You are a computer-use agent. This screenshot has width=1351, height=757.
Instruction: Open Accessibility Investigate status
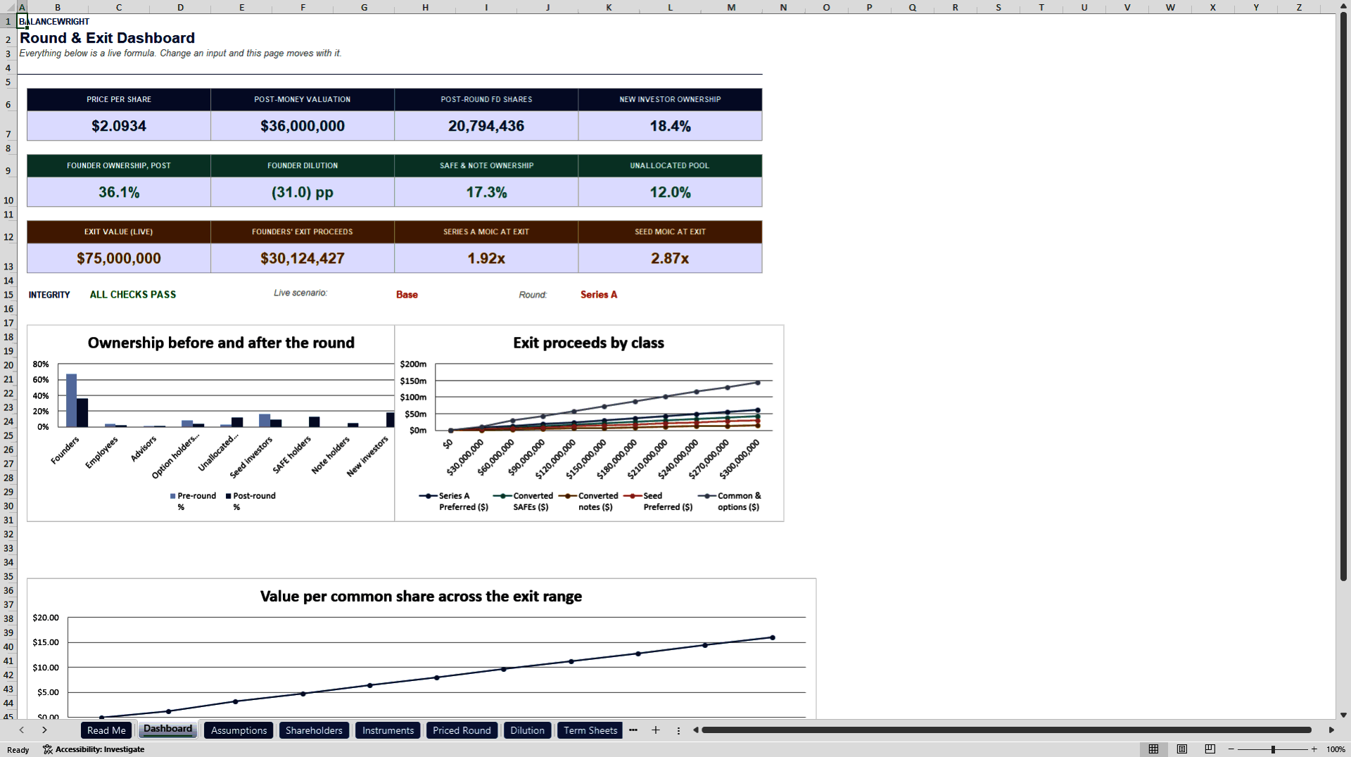[94, 749]
